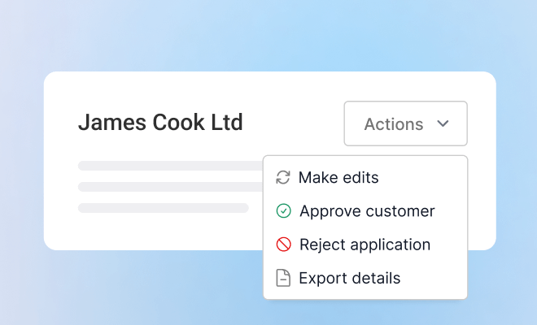Click the red prohibited icon for Reject
The image size is (537, 325).
click(283, 245)
